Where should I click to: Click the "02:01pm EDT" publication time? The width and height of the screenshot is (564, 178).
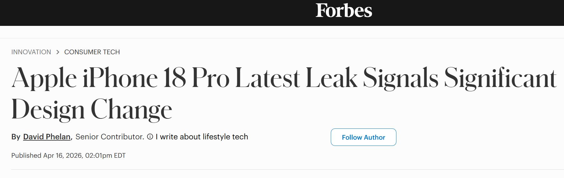[105, 156]
